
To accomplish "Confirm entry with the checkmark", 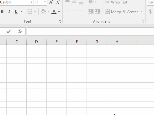I will click(x=8, y=31).
